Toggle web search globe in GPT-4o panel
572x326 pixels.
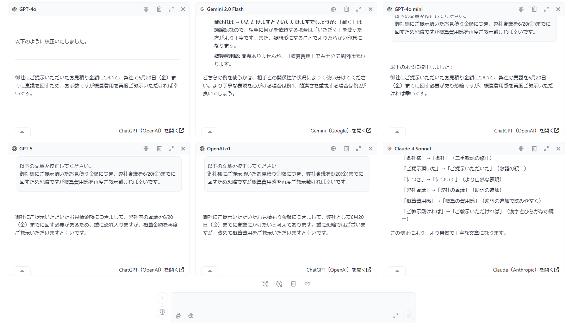click(x=146, y=9)
